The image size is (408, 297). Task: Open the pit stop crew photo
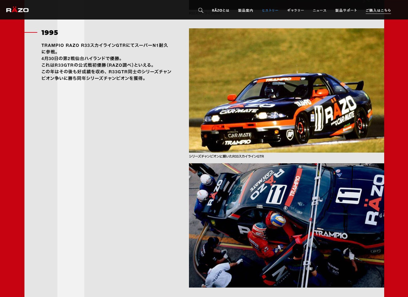286,225
